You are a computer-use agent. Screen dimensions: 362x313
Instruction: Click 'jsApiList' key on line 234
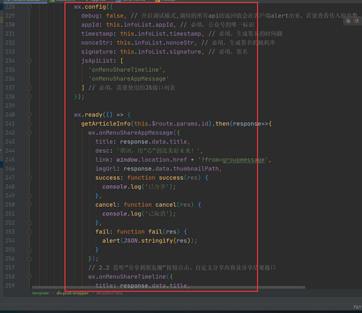97,61
